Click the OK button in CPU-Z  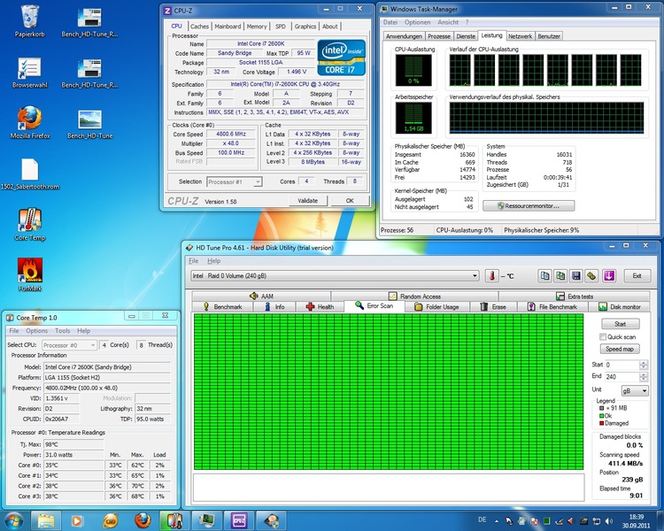350,201
